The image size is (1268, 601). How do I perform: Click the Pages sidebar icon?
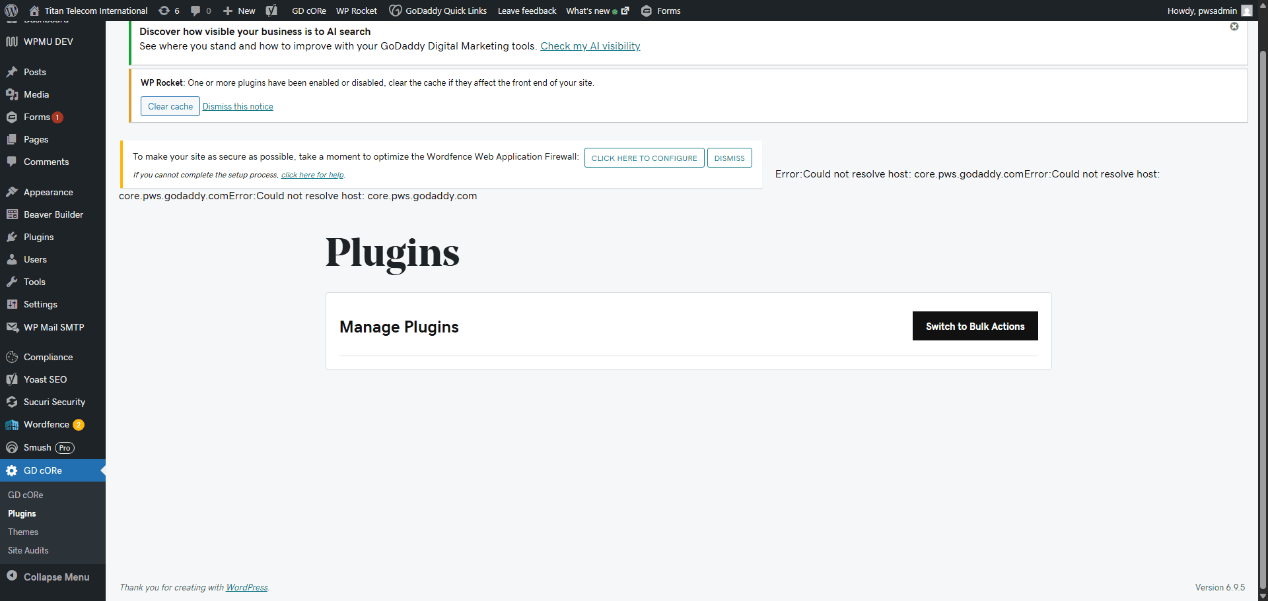tap(12, 139)
